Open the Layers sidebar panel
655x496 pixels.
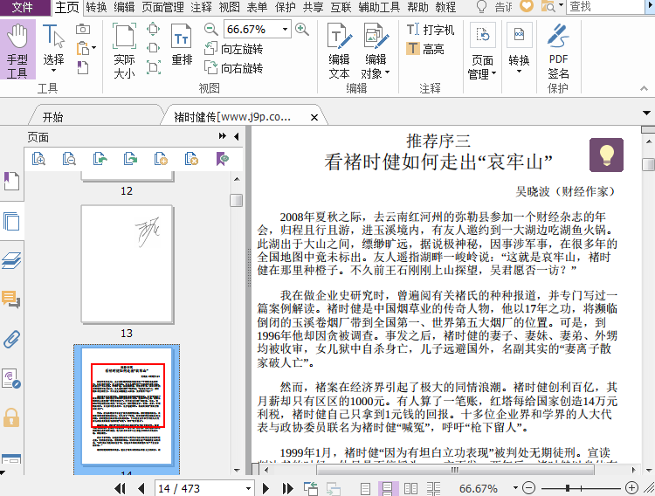pos(11,260)
